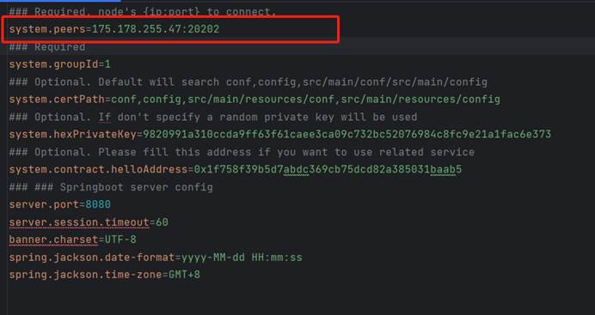
Task: Click the GMT+8 time zone value
Action: (184, 275)
